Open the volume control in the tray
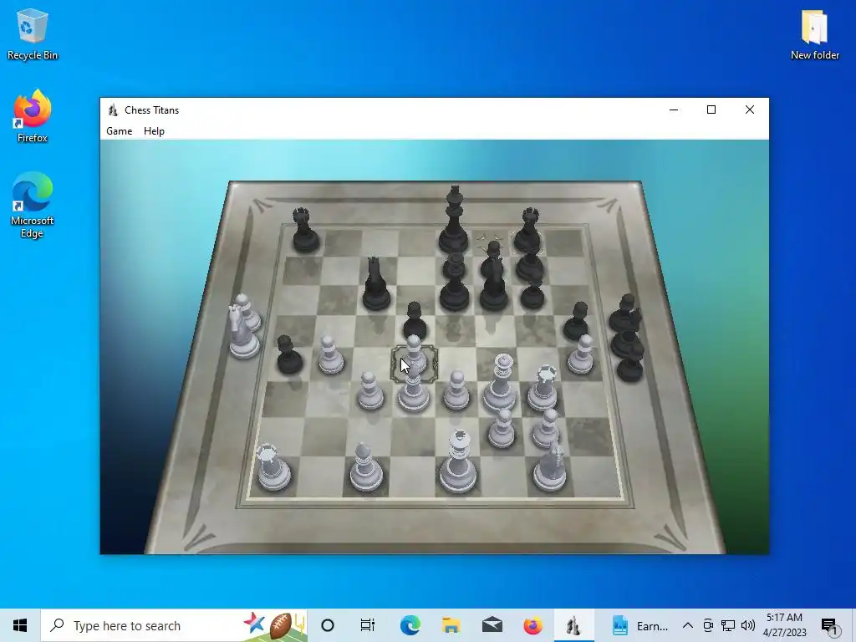This screenshot has height=642, width=856. [748, 625]
